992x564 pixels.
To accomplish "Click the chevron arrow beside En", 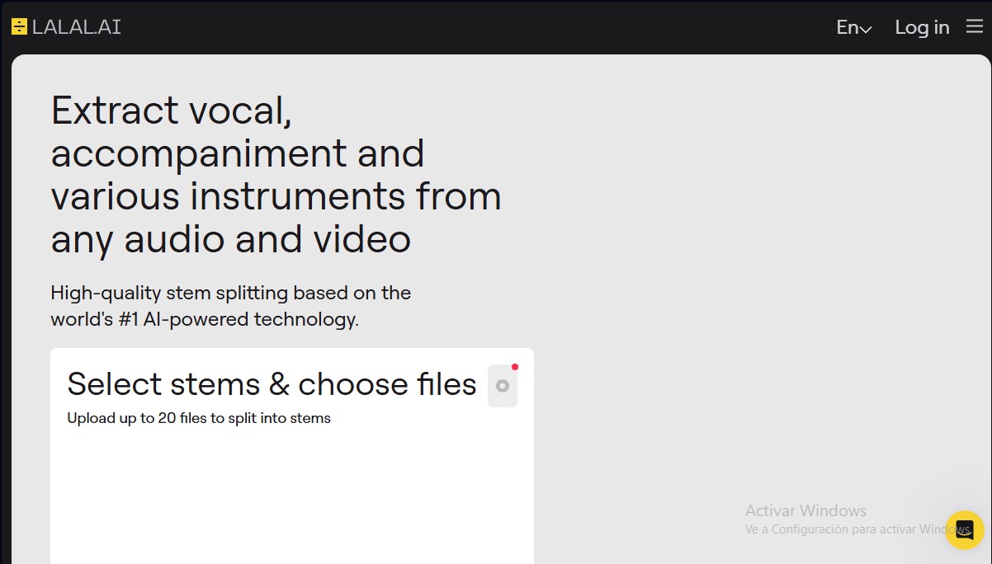I will [865, 29].
